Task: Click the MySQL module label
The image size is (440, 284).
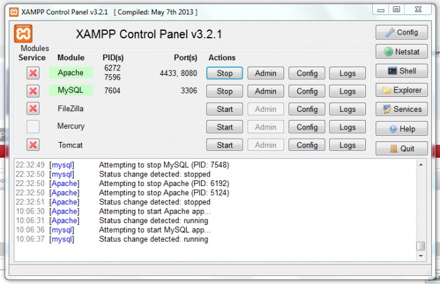Action: [x=70, y=90]
